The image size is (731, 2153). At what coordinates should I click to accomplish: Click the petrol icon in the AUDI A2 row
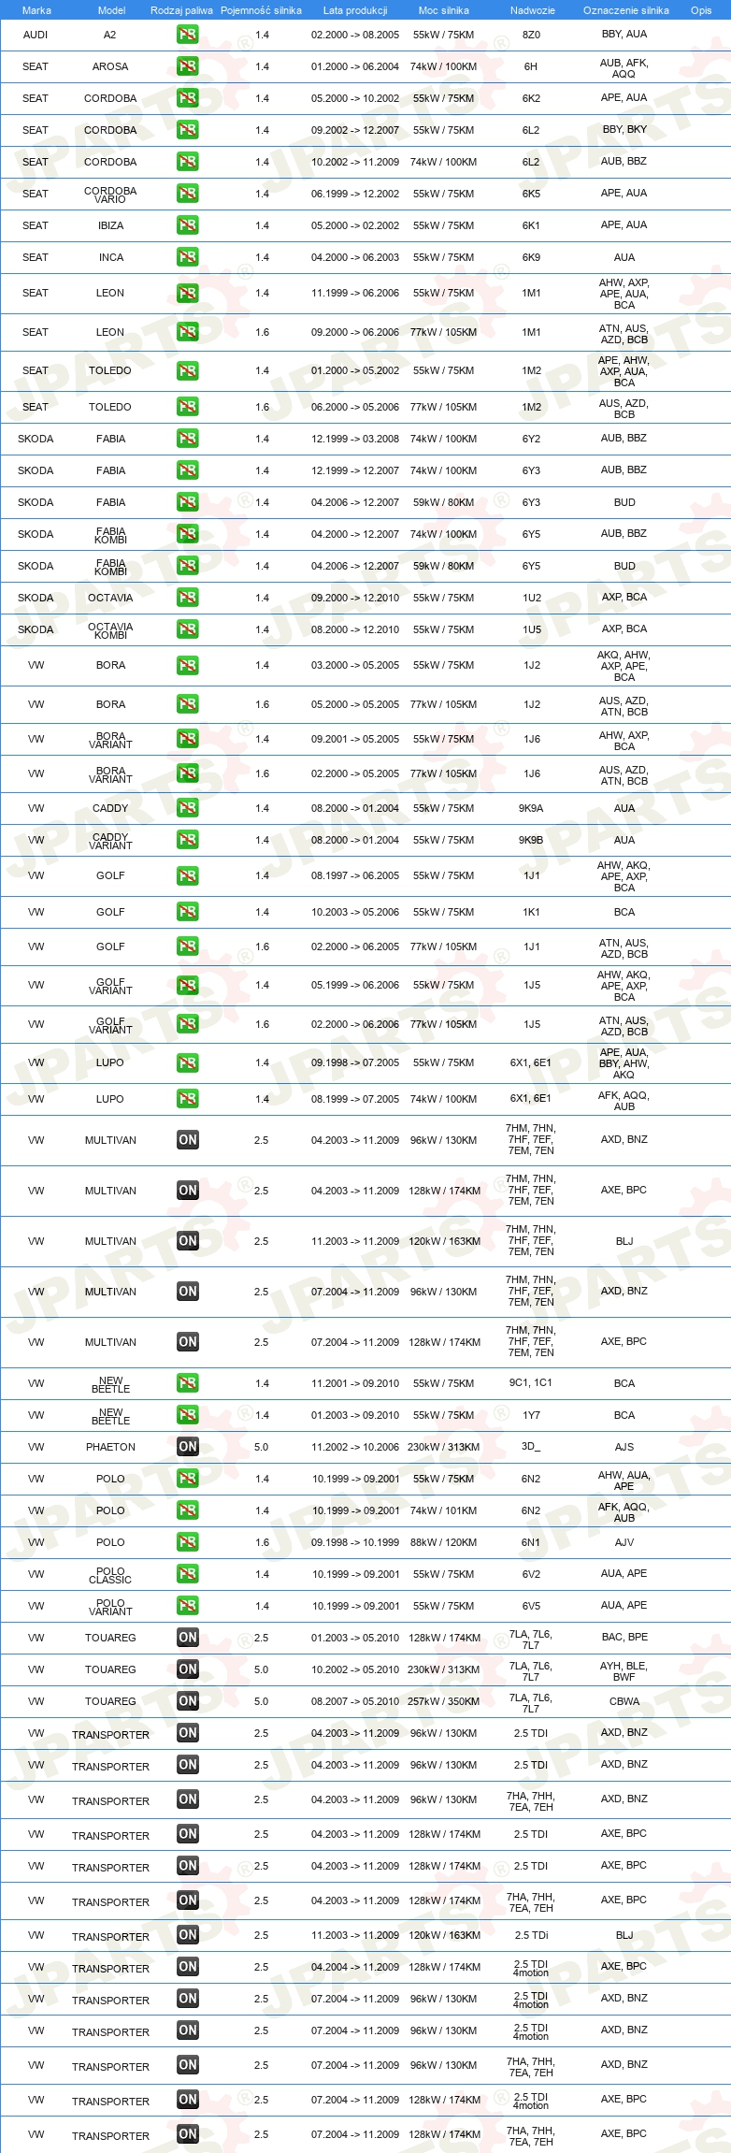tap(187, 35)
